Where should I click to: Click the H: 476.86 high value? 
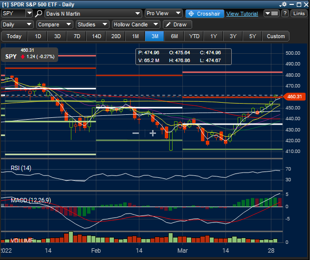click(x=179, y=61)
